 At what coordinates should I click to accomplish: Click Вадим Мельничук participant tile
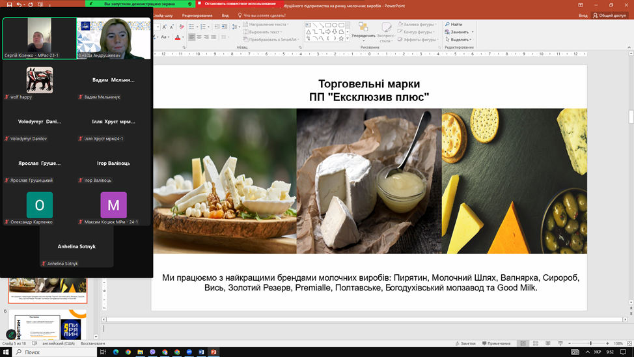click(x=113, y=83)
